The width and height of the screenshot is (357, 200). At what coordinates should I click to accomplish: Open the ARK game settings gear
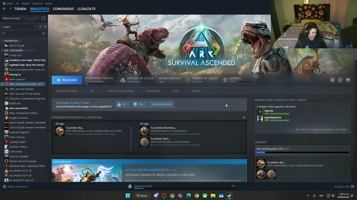[x=332, y=80]
